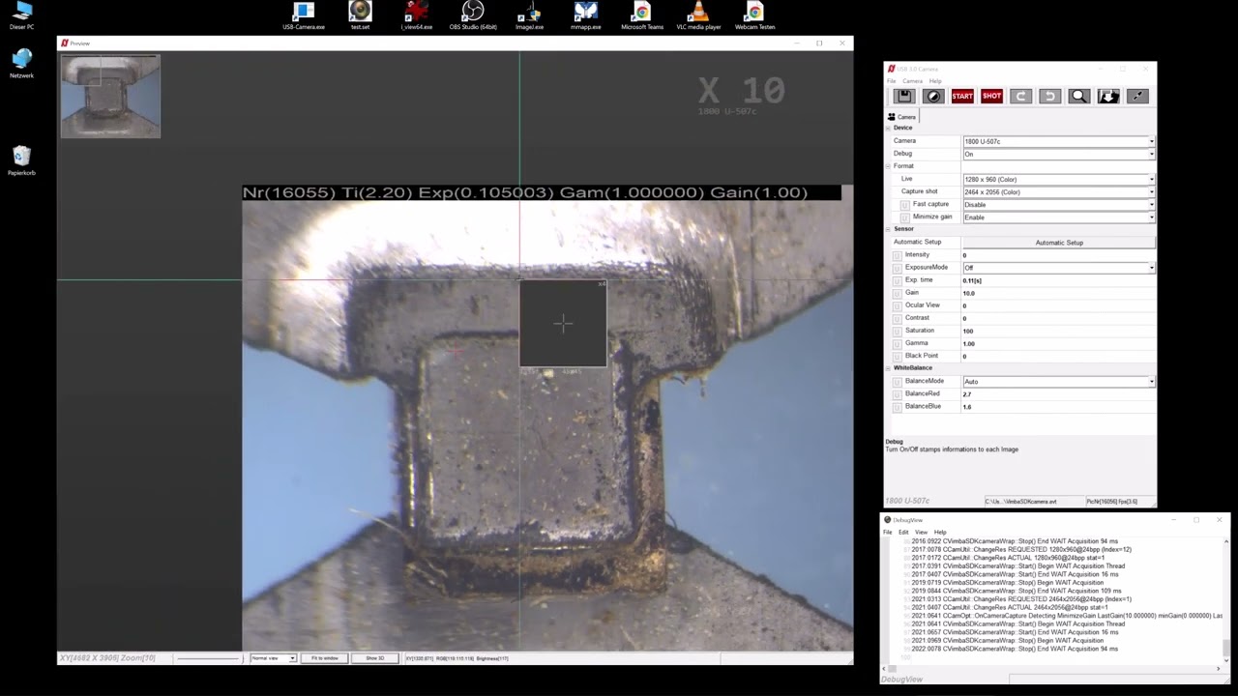Open mmapp.exe desktop shortcut
Viewport: 1238px width, 696px height.
tap(585, 16)
